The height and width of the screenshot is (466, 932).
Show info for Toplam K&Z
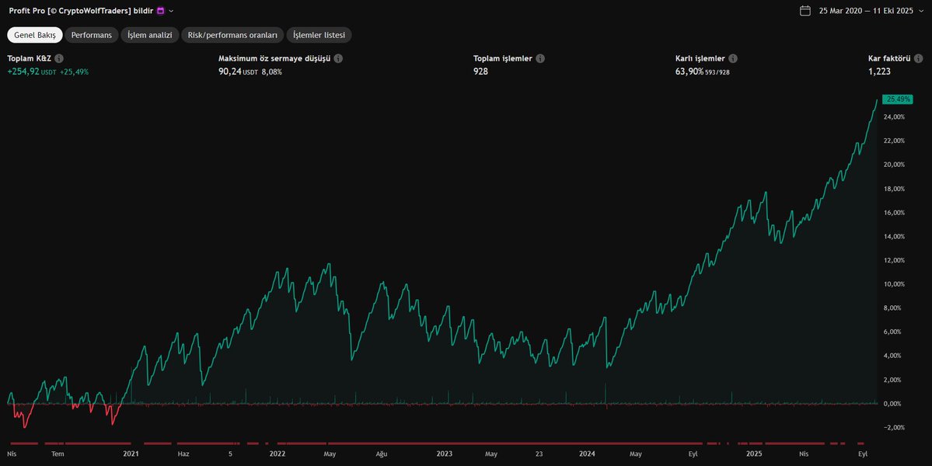tap(59, 59)
